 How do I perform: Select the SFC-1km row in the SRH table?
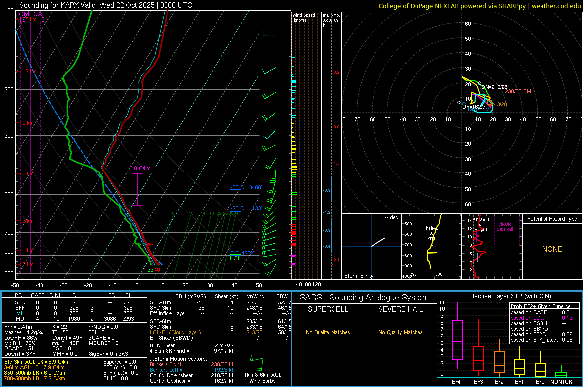point(220,302)
